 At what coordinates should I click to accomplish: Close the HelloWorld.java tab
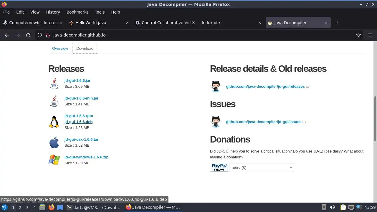(127, 23)
